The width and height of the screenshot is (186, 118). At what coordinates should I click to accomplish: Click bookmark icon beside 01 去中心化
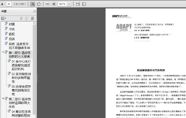coord(9,61)
